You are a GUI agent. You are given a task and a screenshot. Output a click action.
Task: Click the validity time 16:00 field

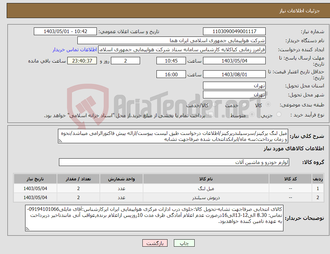coord(171,74)
